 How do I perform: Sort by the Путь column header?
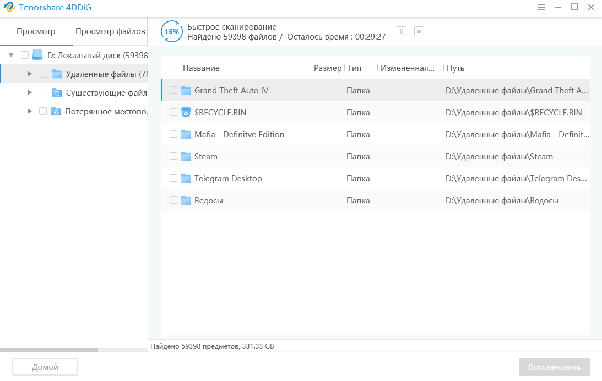(x=455, y=68)
